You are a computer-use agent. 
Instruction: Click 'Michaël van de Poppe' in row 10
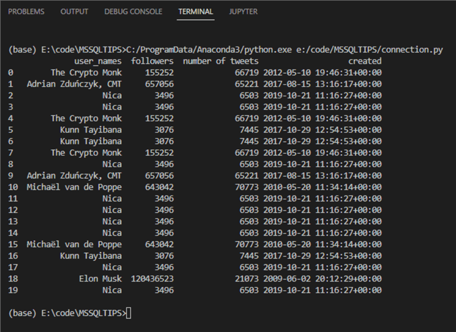click(74, 187)
